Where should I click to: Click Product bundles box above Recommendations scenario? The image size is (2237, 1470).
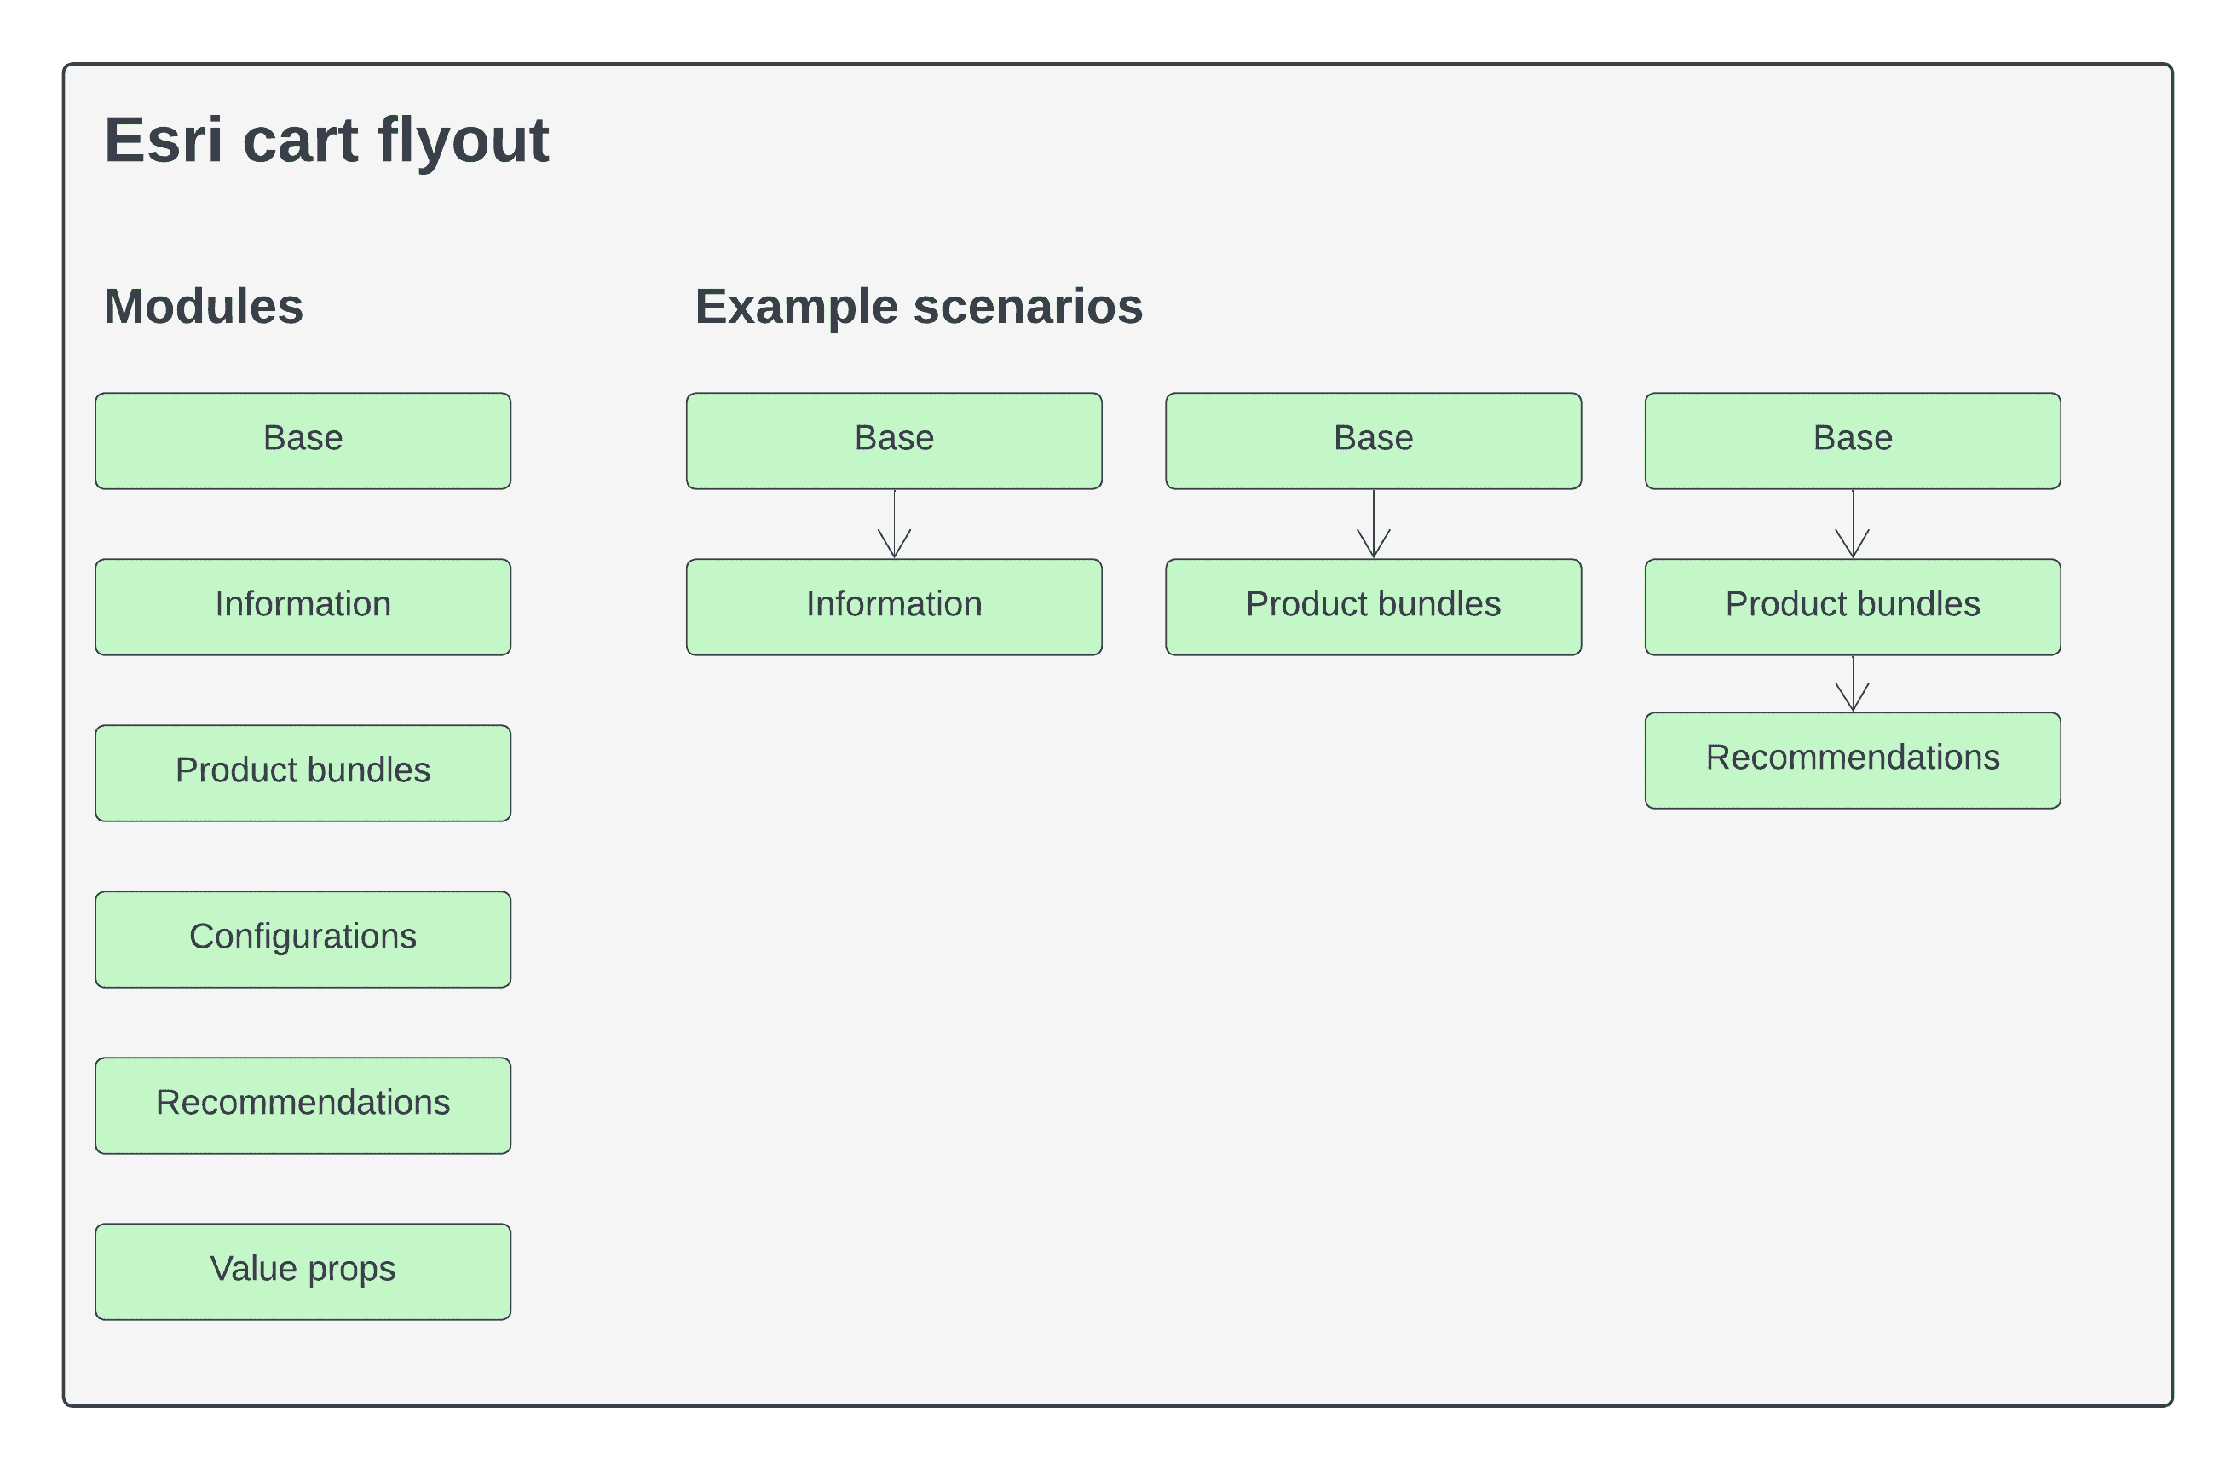(1853, 607)
